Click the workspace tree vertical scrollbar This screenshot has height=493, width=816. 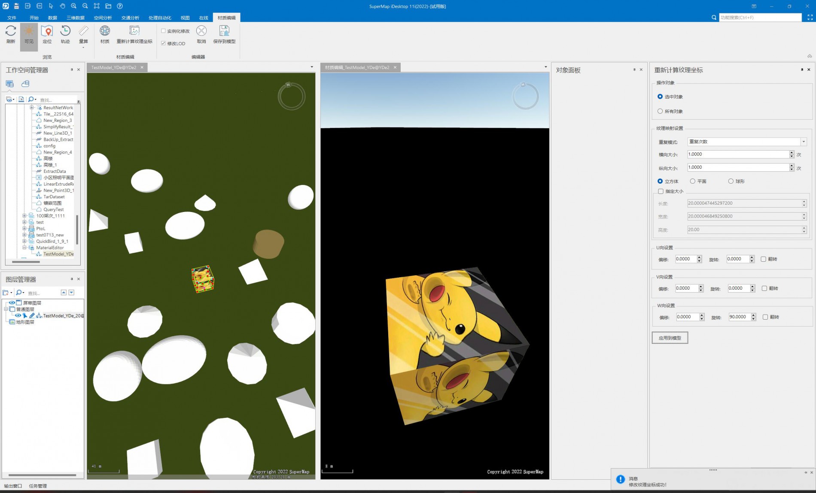[77, 230]
